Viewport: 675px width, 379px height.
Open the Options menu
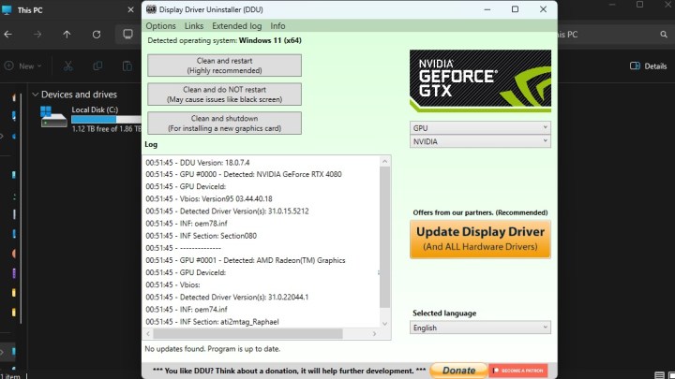coord(160,26)
